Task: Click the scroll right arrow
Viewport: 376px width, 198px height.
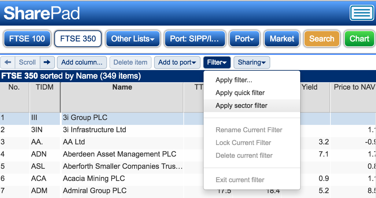Action: pyautogui.click(x=47, y=62)
